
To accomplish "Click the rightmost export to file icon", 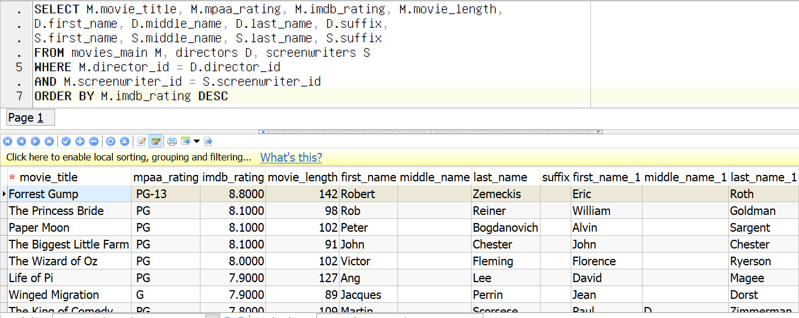I will 209,141.
